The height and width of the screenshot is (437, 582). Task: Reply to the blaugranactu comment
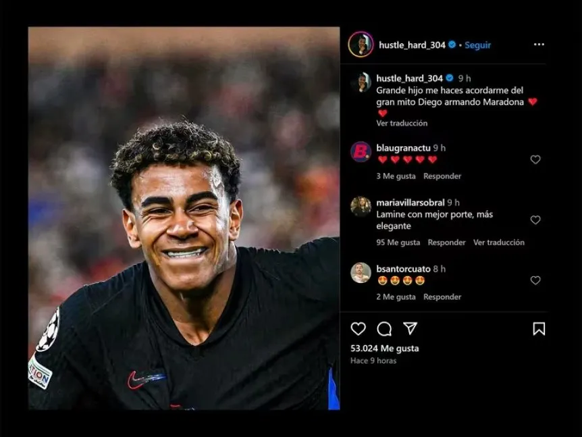(x=442, y=176)
